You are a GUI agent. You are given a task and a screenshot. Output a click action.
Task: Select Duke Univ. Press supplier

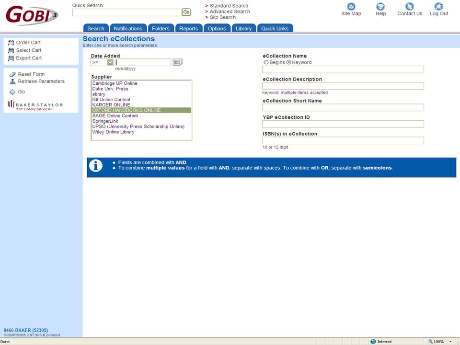[141, 89]
